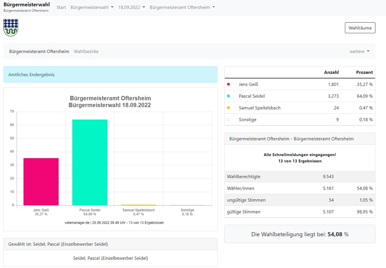Image resolution: width=386 pixels, height=268 pixels.
Task: Click the yellow square beside Samuel Speitelsbach
Action: tap(228, 108)
